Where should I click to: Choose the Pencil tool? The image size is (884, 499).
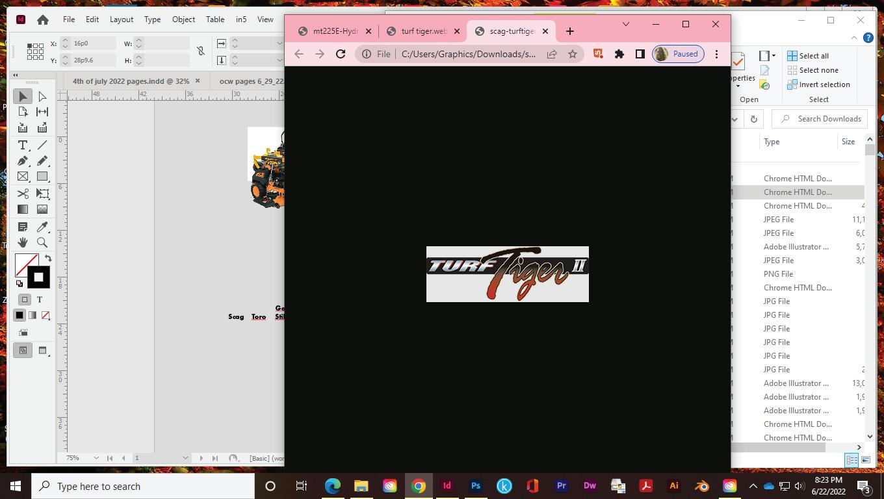coord(42,160)
